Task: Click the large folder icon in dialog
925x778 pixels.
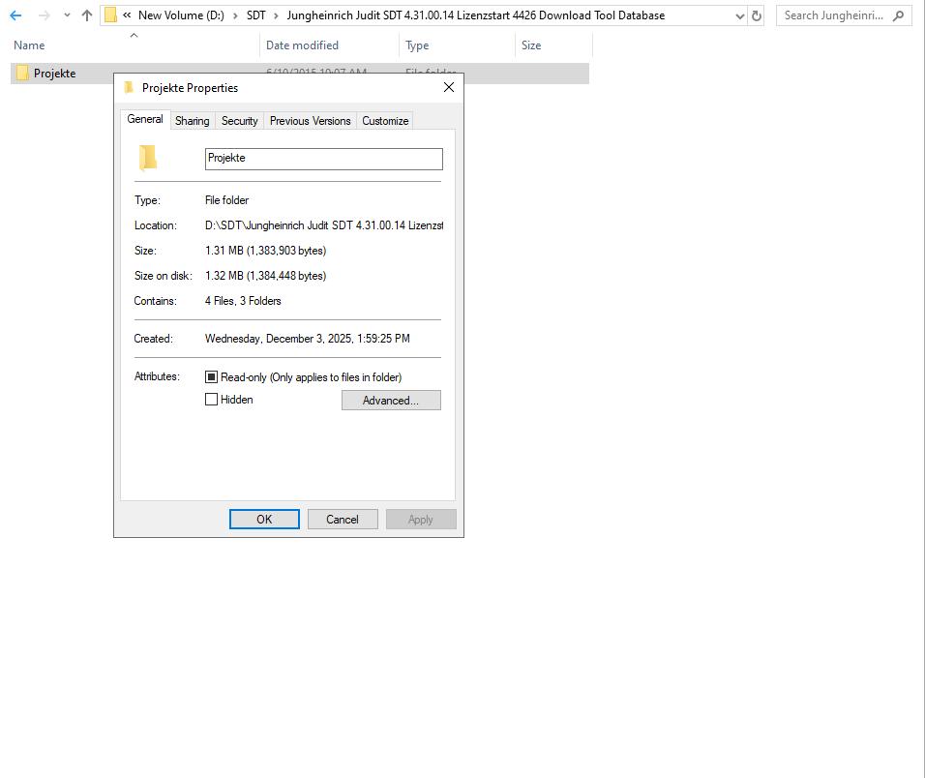Action: point(147,158)
